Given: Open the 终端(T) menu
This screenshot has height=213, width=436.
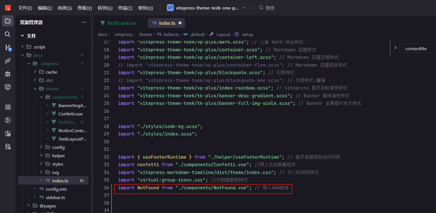Looking at the screenshot, I should pos(125,8).
